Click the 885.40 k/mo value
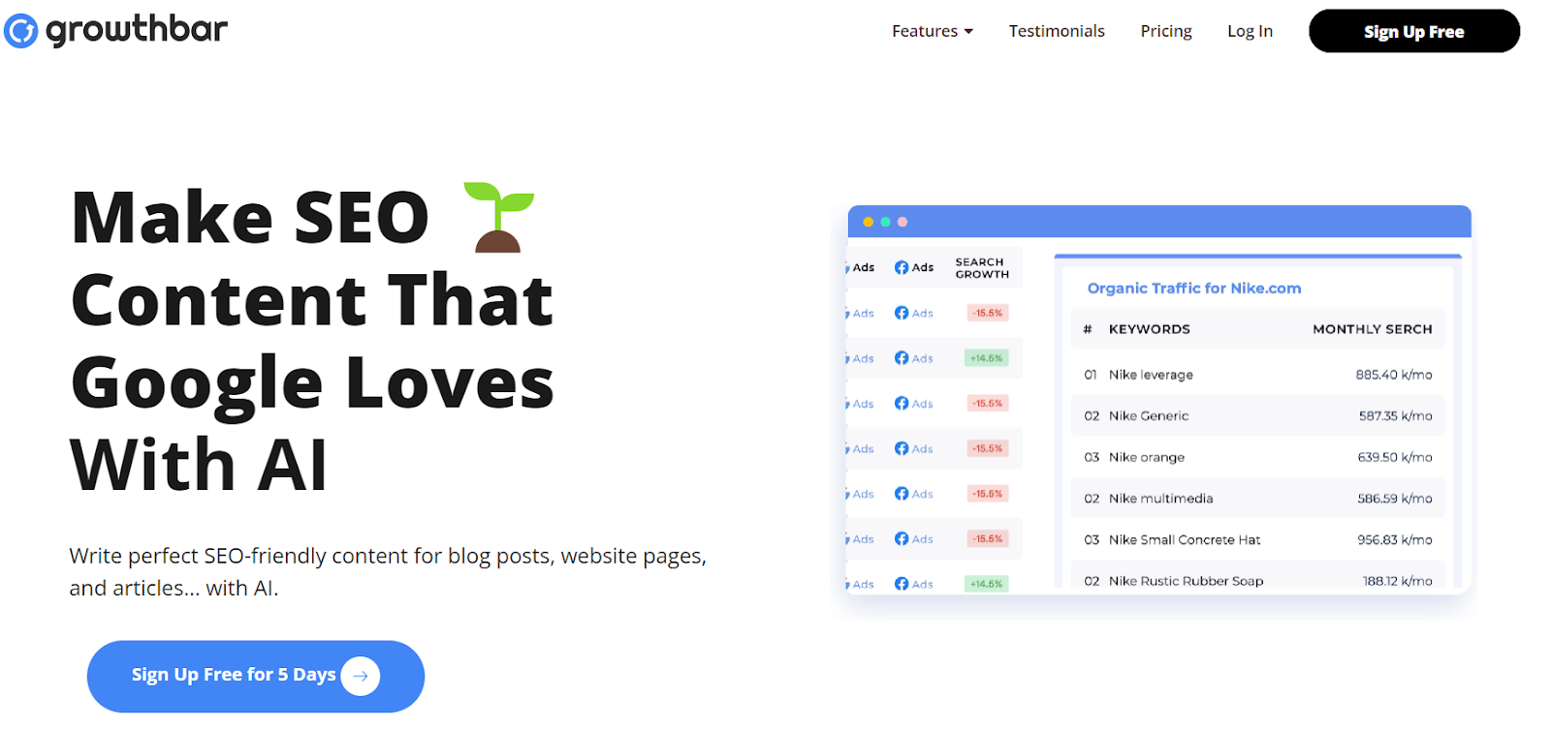Viewport: 1551px width, 729px height. click(x=1394, y=375)
